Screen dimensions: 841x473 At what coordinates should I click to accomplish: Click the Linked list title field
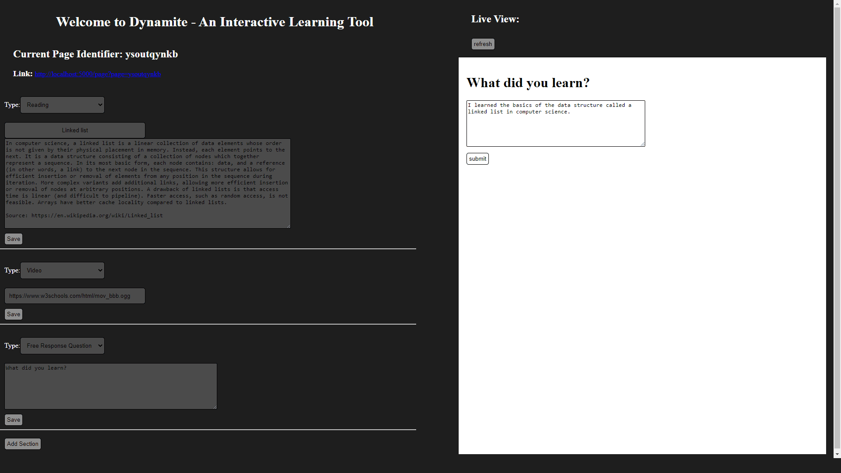click(75, 131)
